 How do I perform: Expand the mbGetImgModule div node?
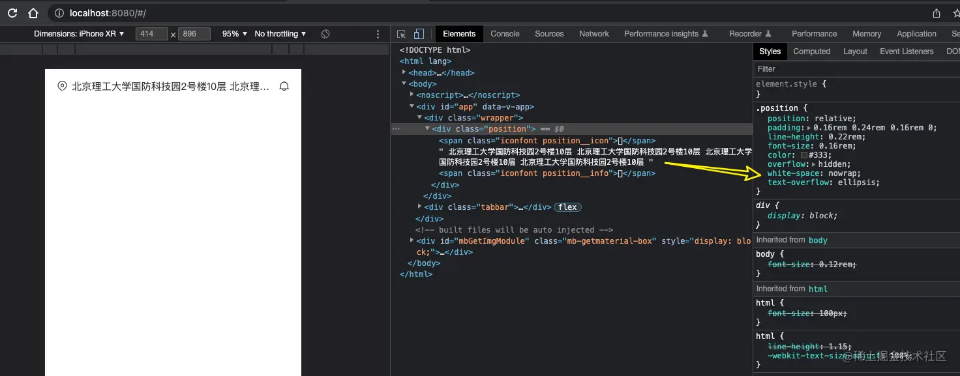(412, 240)
